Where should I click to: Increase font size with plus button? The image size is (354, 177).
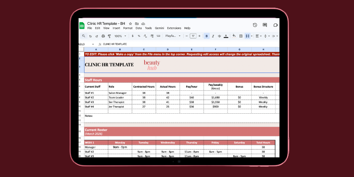click(200, 36)
